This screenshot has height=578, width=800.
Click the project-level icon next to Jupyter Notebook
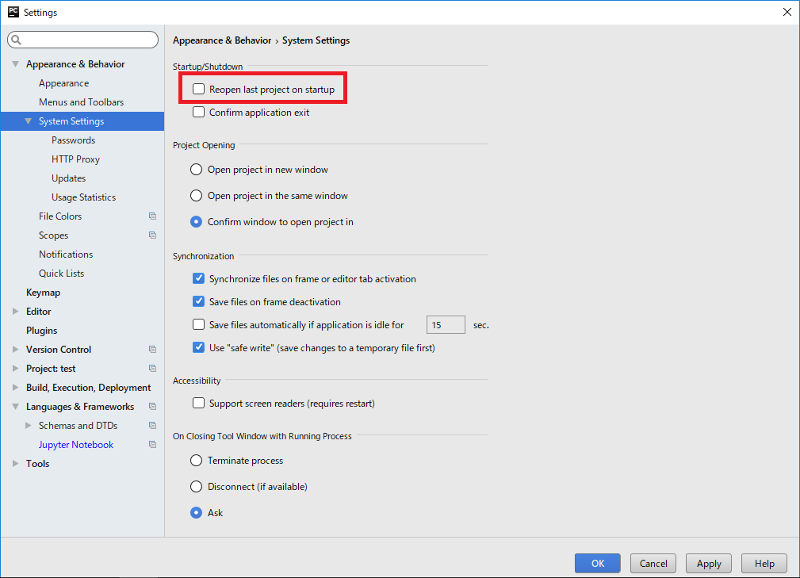152,445
